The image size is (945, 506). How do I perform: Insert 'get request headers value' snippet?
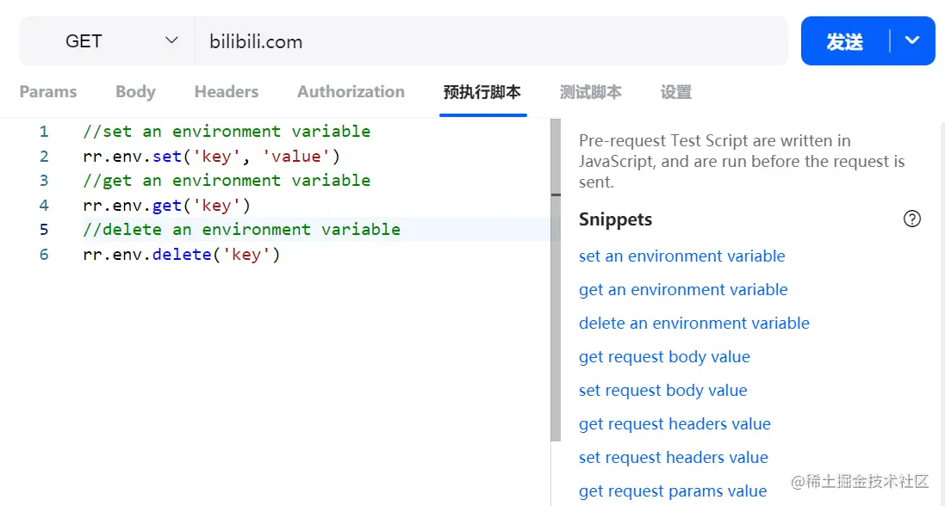coord(675,423)
